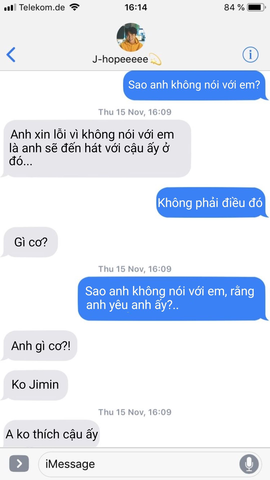Expand the apps drawer arrow button
The height and width of the screenshot is (480, 270).
tap(19, 464)
